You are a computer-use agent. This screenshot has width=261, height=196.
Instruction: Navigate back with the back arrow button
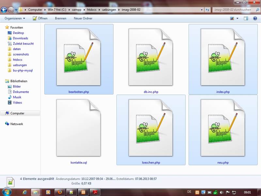4,10
